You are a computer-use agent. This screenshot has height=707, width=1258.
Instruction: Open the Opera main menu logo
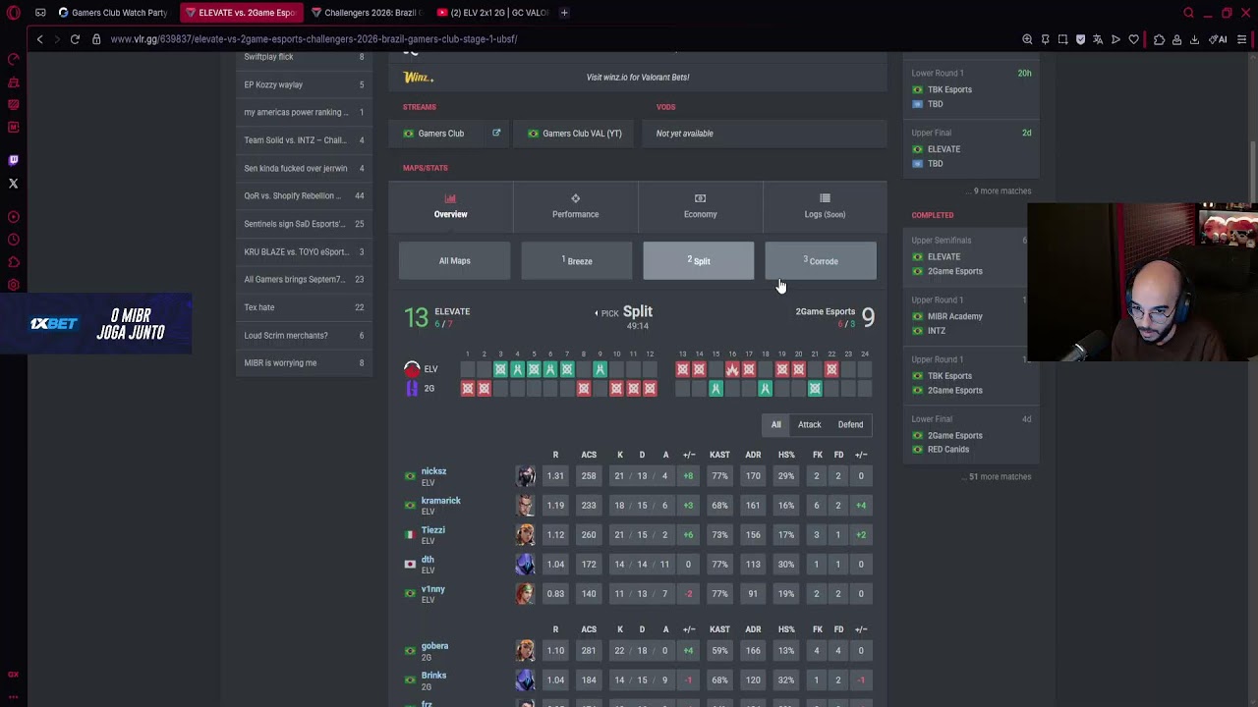[14, 13]
